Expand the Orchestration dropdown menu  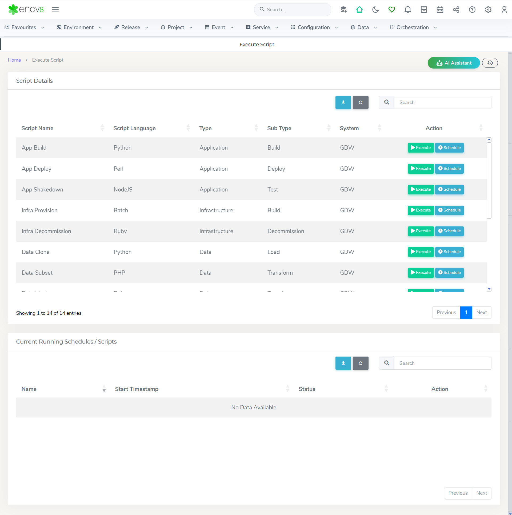point(413,27)
